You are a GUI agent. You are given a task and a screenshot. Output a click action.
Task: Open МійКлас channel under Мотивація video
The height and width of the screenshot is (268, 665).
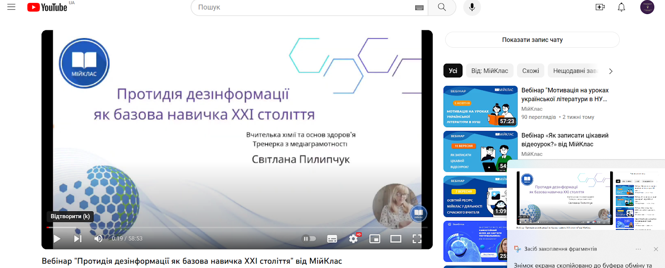click(532, 109)
